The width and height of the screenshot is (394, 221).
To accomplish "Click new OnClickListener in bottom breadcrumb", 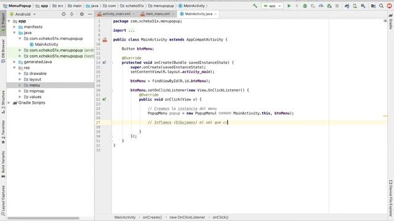I will 187,217.
